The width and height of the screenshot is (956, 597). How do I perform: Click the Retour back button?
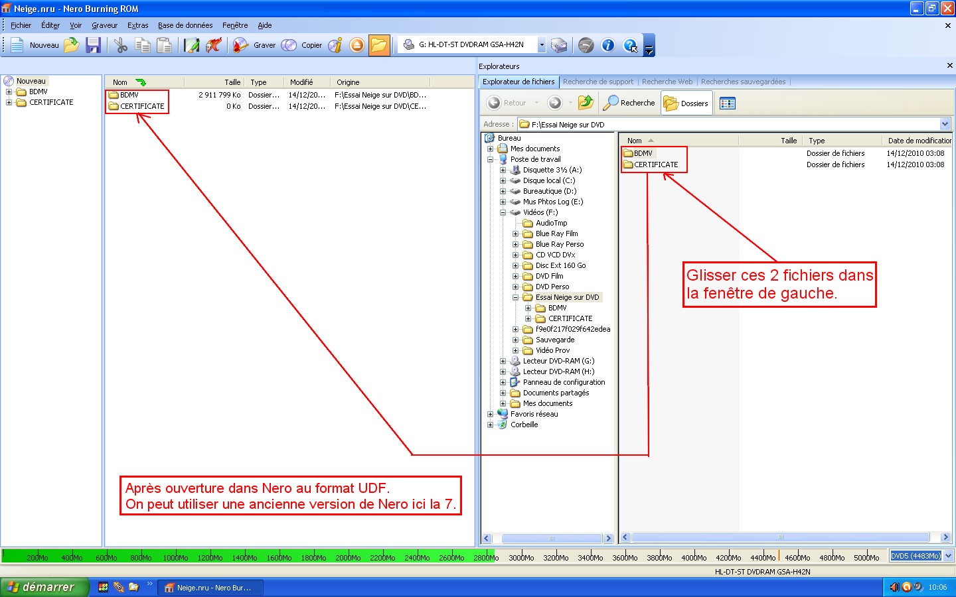(507, 103)
